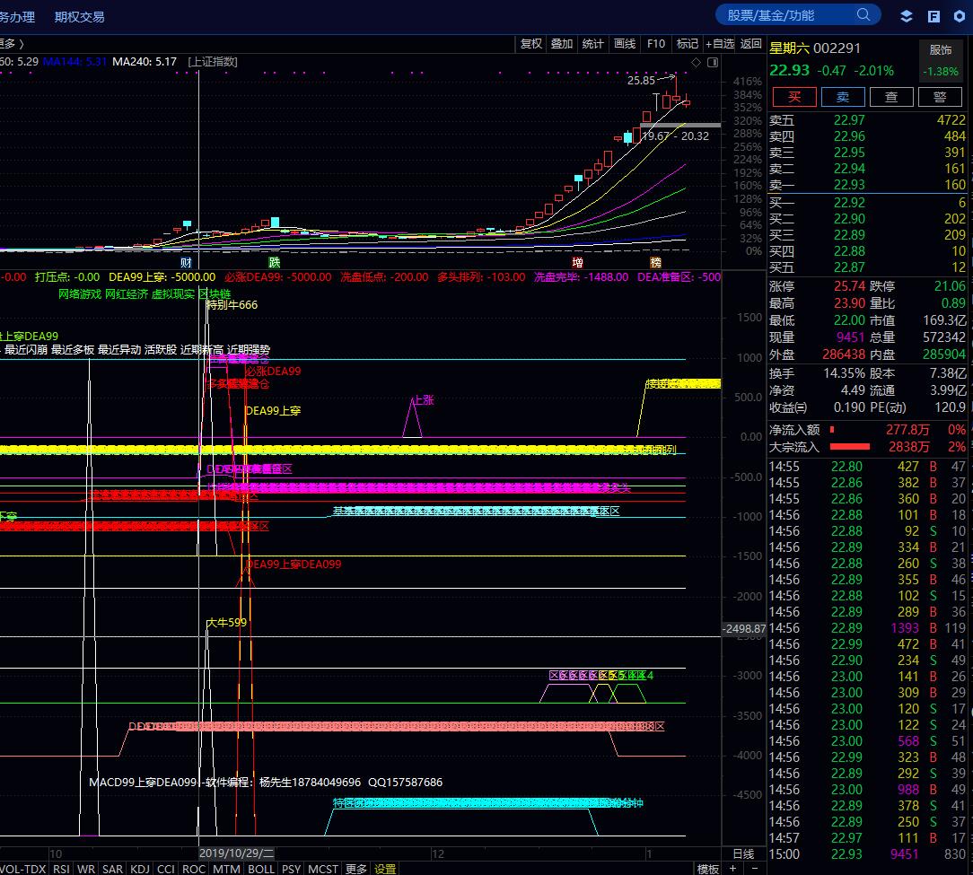Click the 财 marker on the chart
The image size is (973, 875).
pyautogui.click(x=187, y=262)
